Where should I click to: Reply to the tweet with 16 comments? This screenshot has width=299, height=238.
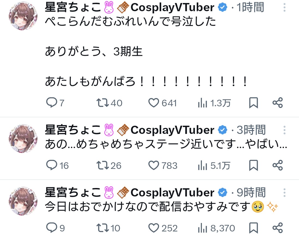[x=51, y=165]
